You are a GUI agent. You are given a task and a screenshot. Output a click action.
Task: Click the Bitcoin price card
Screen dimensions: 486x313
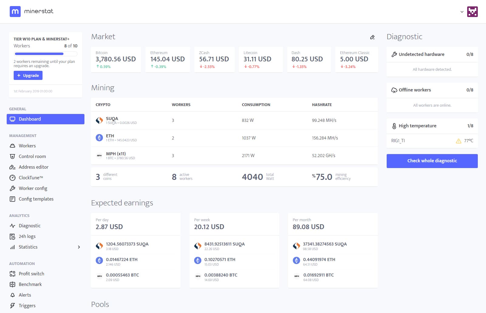pyautogui.click(x=116, y=60)
